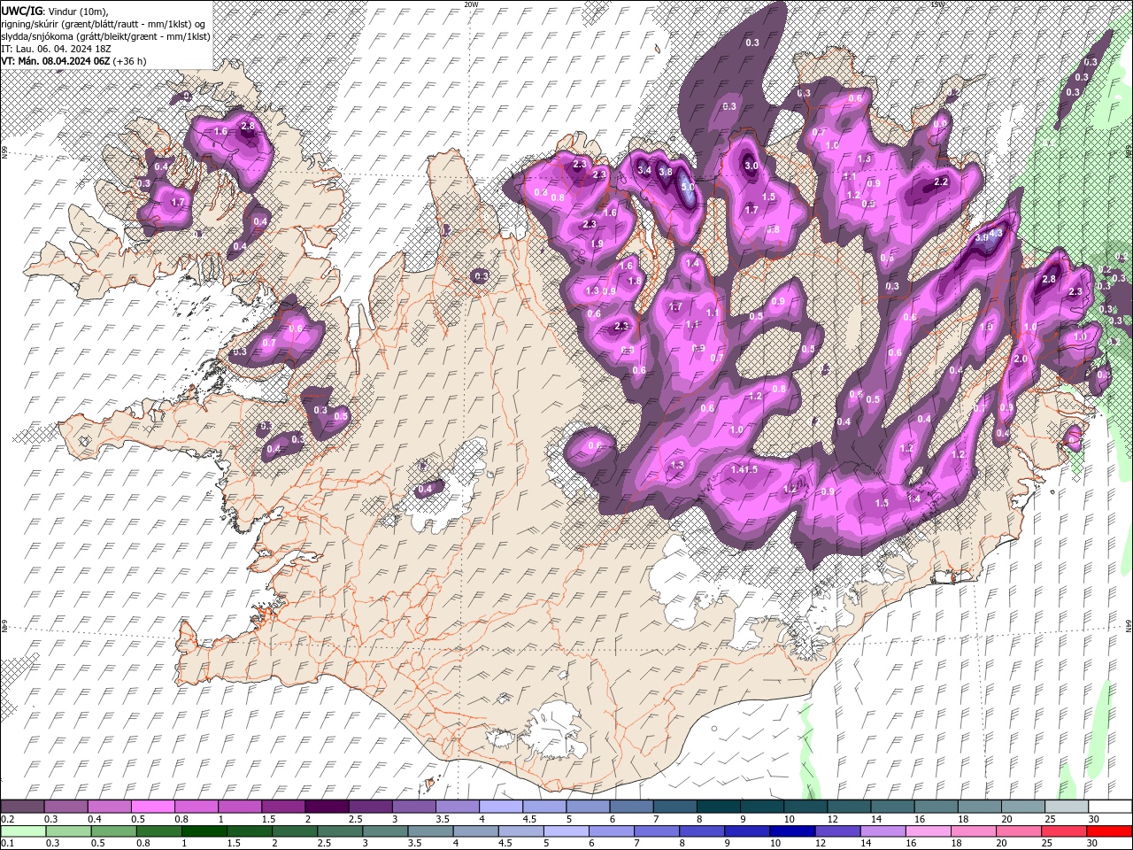
Task: Click the UWC/IG title text
Action: point(22,11)
